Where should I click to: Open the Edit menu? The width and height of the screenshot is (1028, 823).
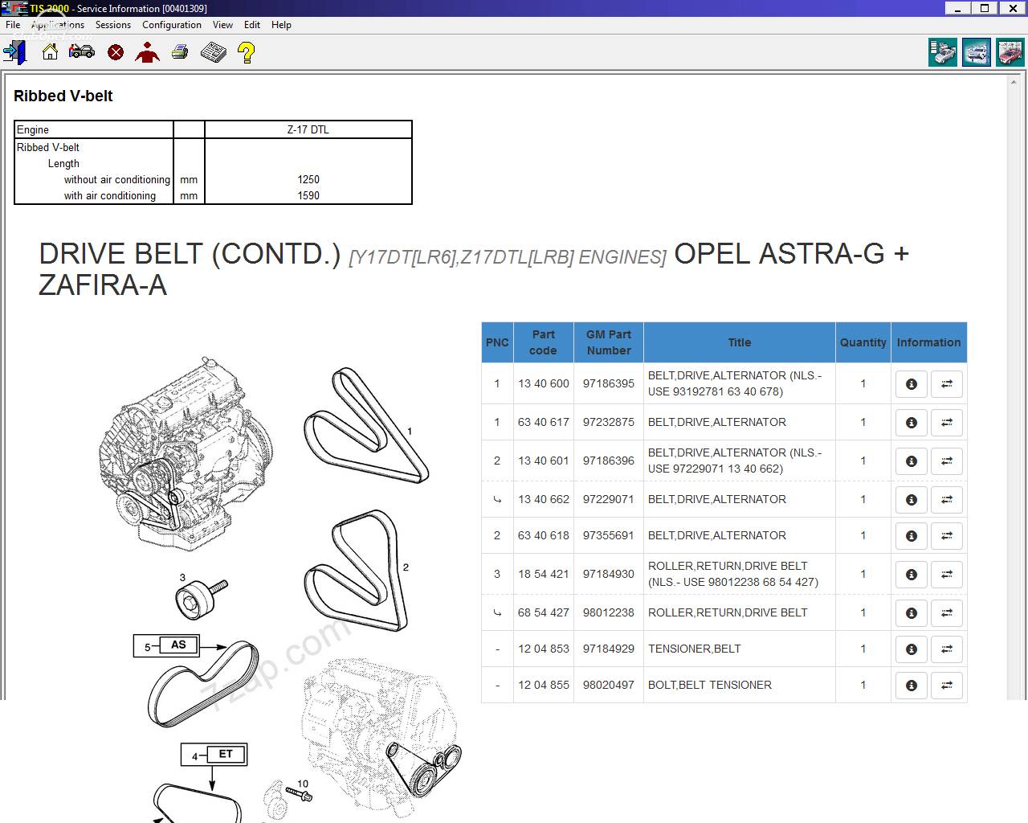(252, 25)
